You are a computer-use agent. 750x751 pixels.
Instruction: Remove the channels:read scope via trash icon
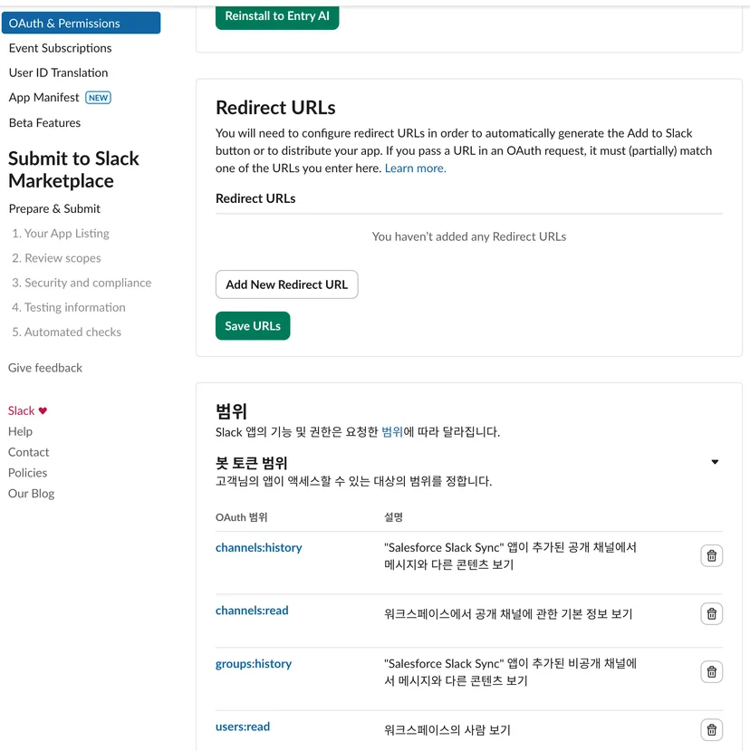711,613
